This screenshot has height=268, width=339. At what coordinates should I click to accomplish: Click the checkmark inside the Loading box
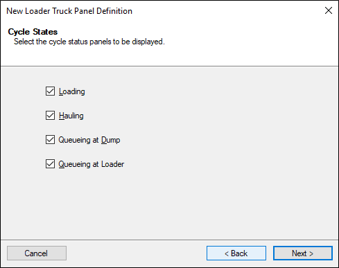pos(50,91)
